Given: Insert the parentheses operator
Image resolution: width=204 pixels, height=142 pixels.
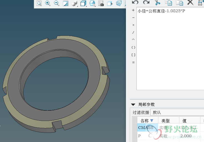Looking at the screenshot, I should pyautogui.click(x=133, y=47).
